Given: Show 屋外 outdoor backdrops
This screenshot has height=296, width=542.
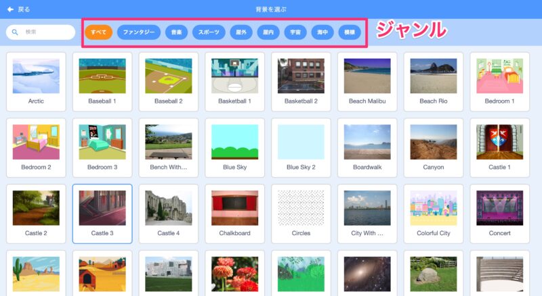Looking at the screenshot, I should pos(241,32).
